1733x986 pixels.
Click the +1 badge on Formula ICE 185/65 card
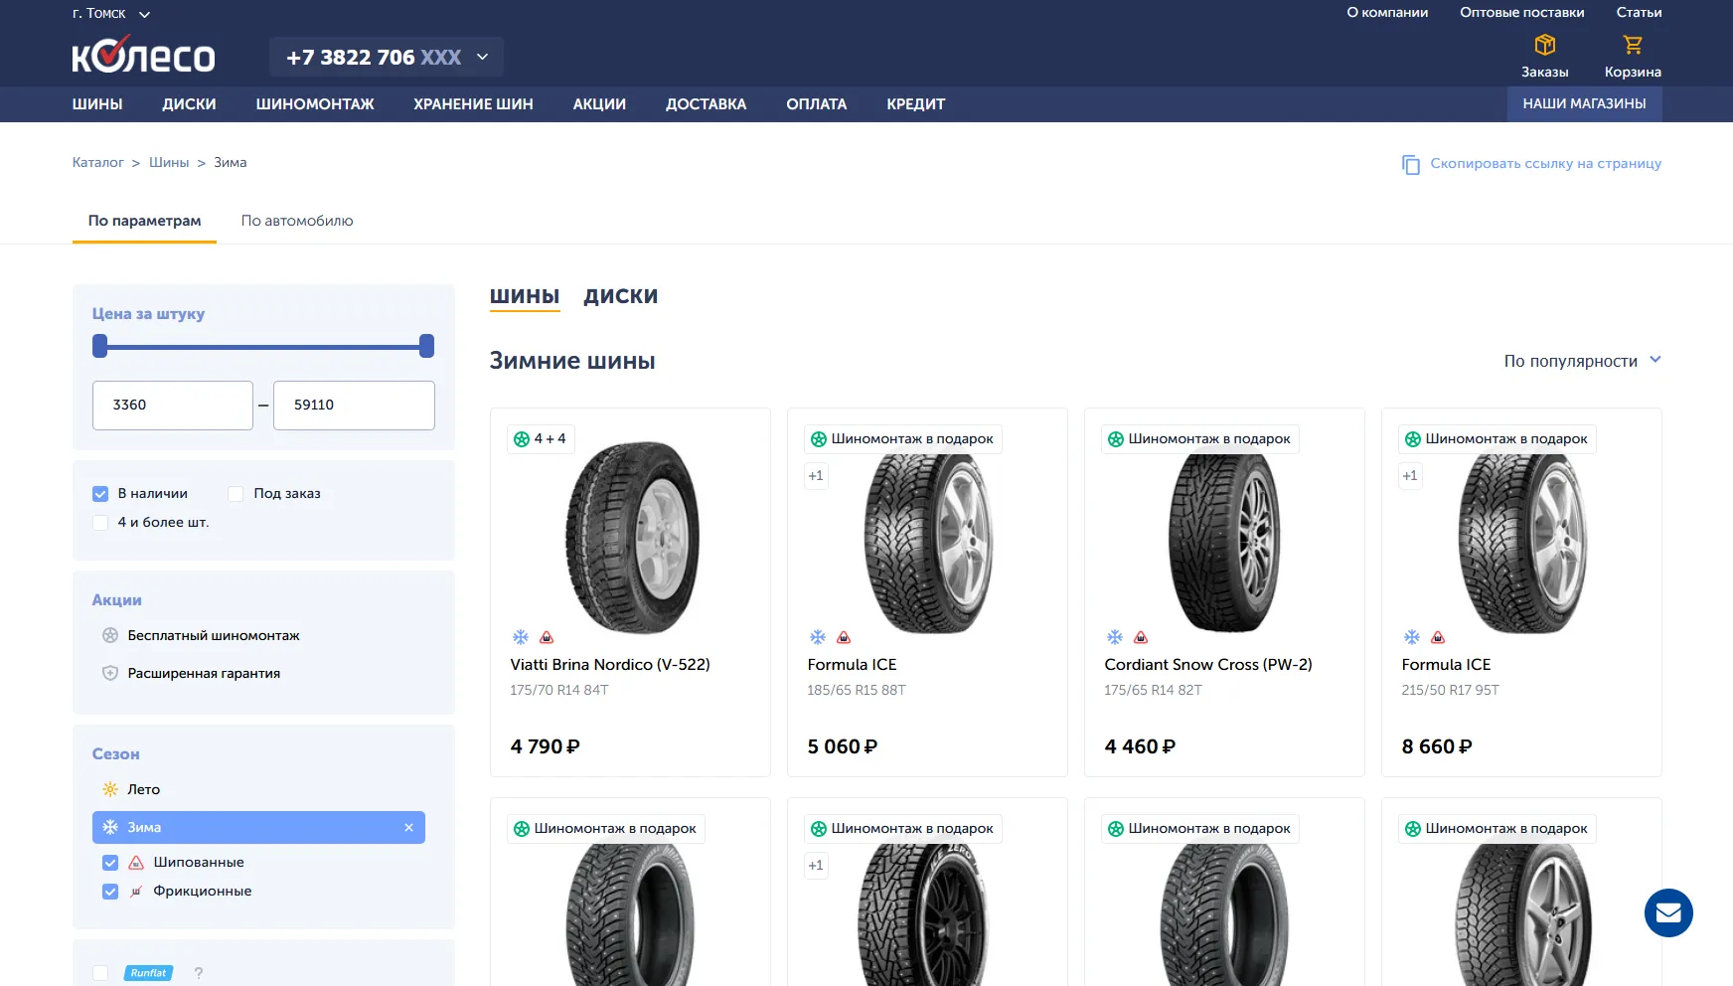click(816, 476)
